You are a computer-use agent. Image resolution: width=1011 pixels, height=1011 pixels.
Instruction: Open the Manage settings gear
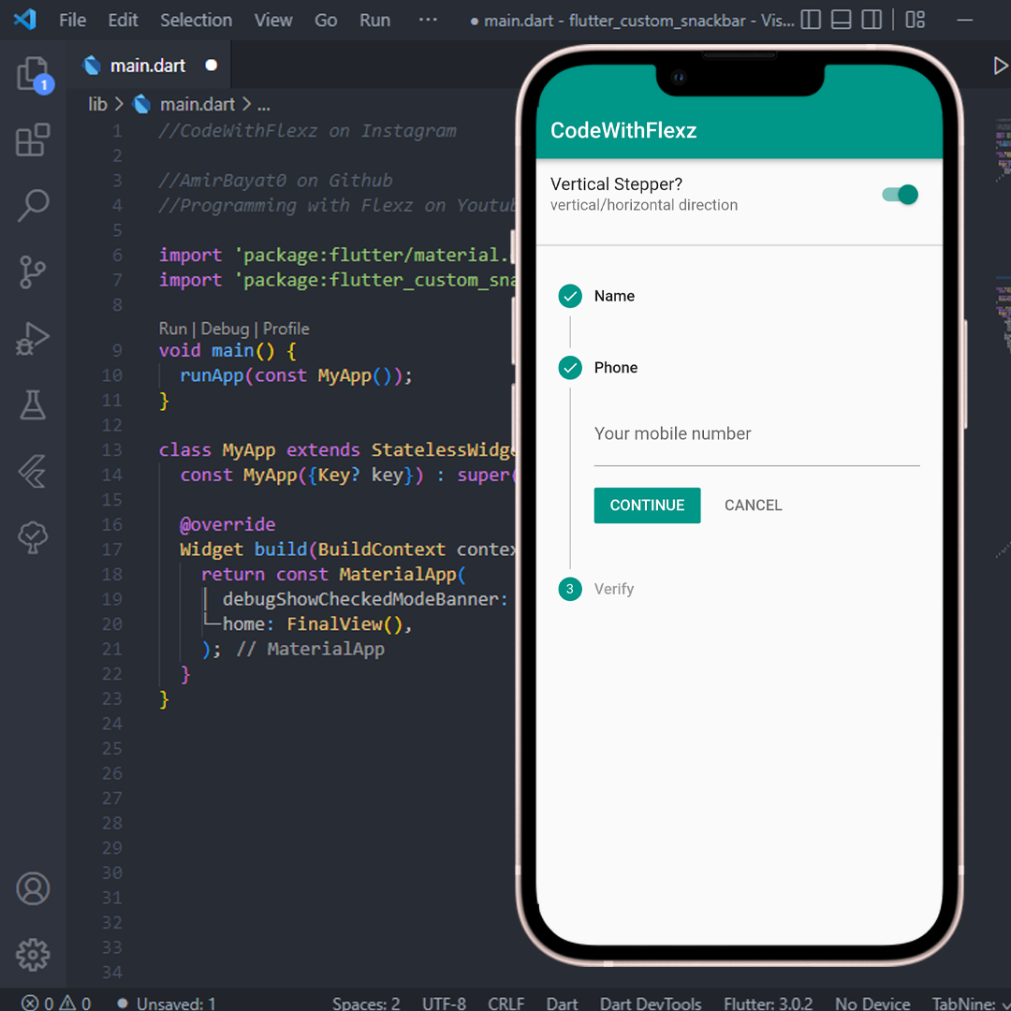coord(33,954)
